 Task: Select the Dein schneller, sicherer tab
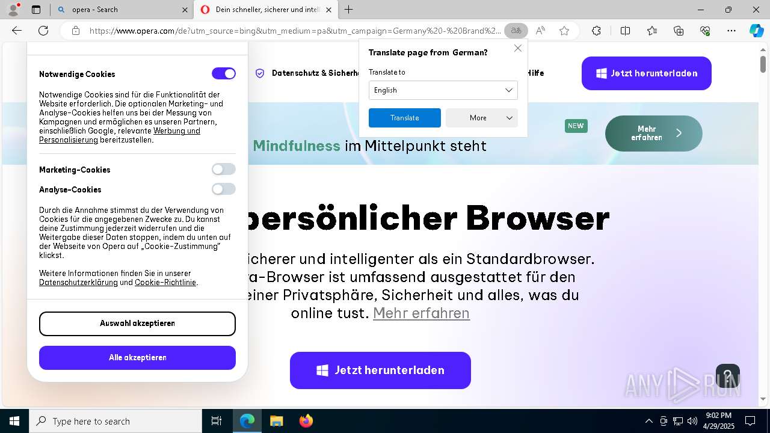click(266, 10)
